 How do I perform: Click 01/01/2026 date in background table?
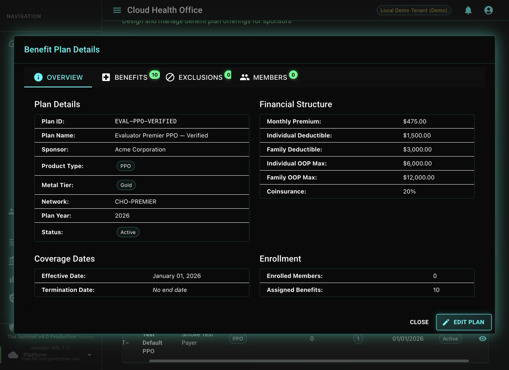pos(408,339)
